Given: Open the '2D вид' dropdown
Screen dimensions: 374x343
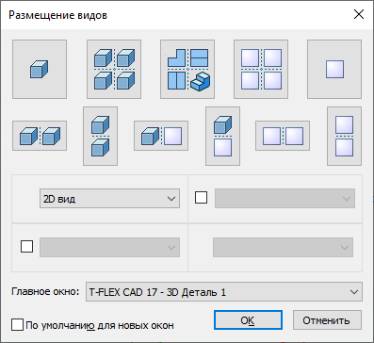Looking at the screenshot, I should pos(109,199).
